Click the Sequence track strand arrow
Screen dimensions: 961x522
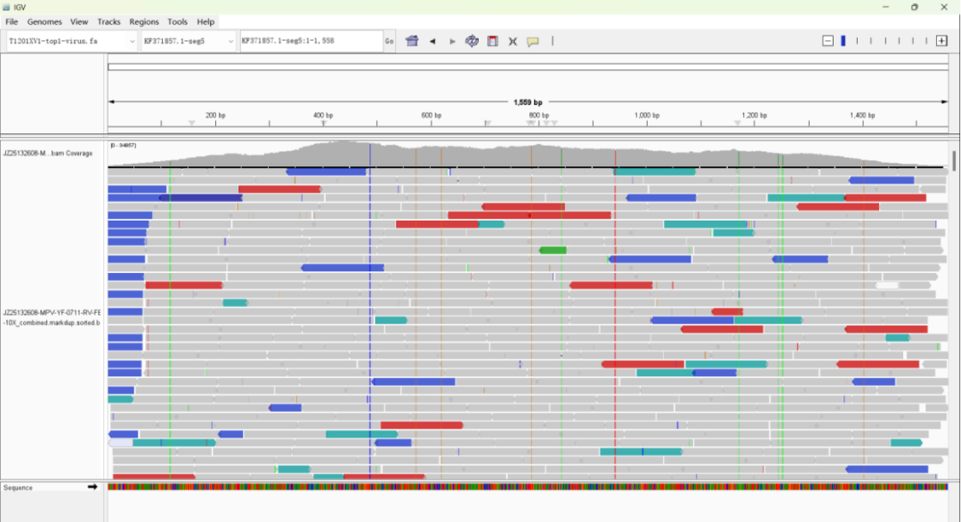93,487
